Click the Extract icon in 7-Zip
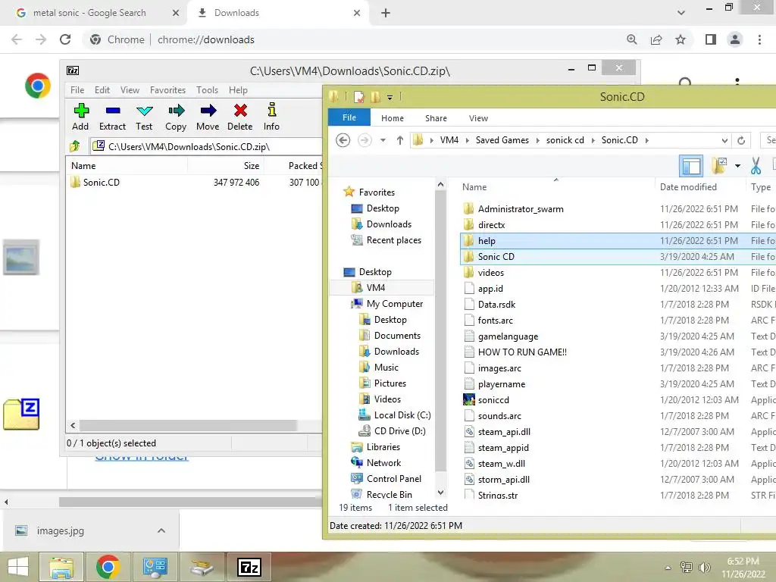 click(x=112, y=117)
